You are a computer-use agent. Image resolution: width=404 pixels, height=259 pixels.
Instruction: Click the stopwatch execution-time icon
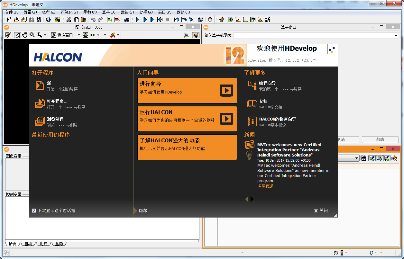[x=210, y=19]
